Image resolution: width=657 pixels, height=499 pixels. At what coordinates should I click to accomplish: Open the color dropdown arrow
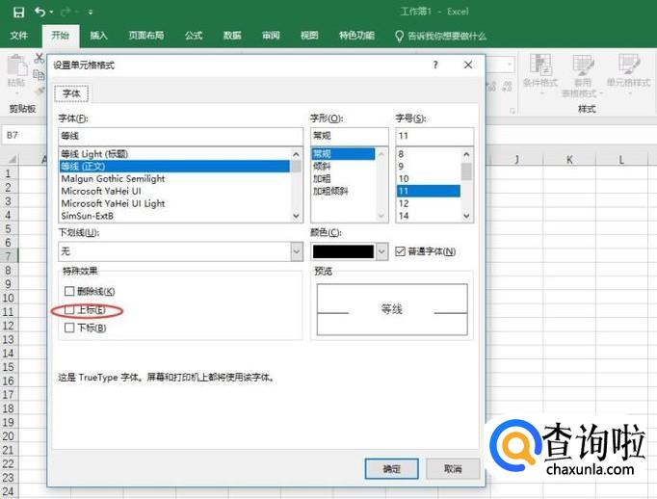[381, 251]
